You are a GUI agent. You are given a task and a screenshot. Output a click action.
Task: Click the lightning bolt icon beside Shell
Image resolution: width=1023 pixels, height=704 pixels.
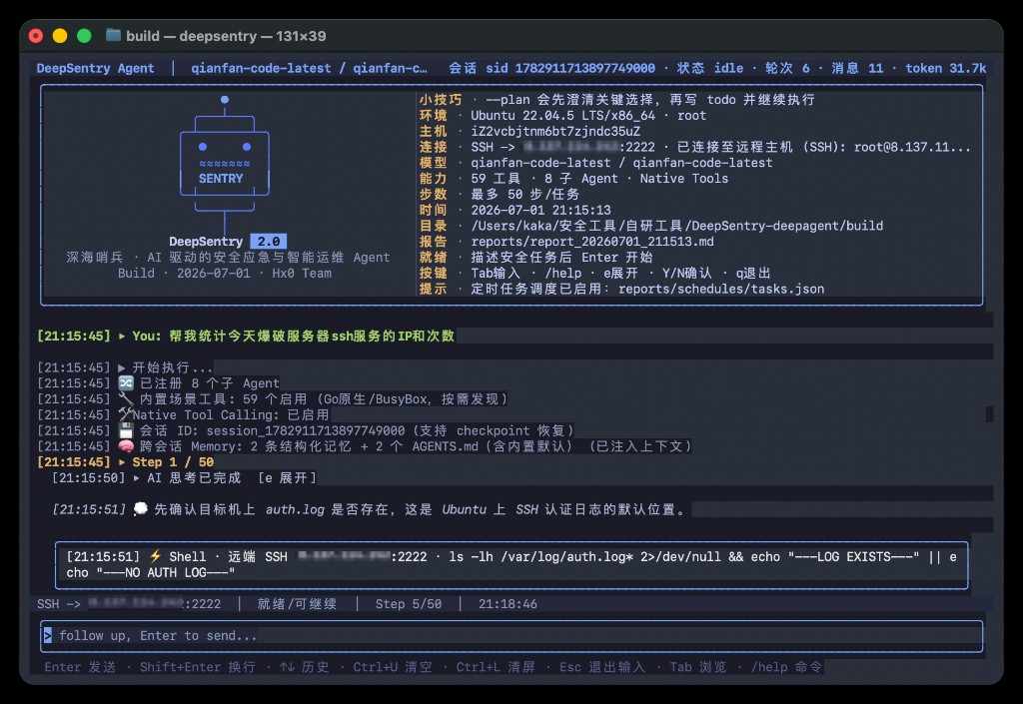coord(155,556)
